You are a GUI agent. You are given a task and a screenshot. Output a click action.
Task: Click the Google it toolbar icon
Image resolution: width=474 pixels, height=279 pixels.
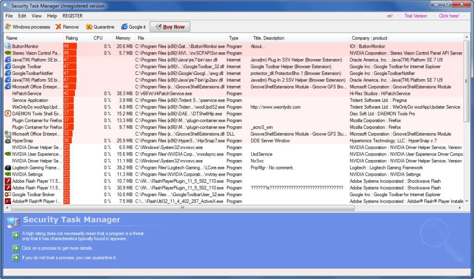pos(124,26)
